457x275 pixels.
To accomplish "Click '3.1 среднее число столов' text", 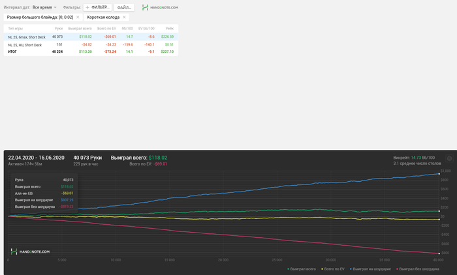I will tap(417, 164).
